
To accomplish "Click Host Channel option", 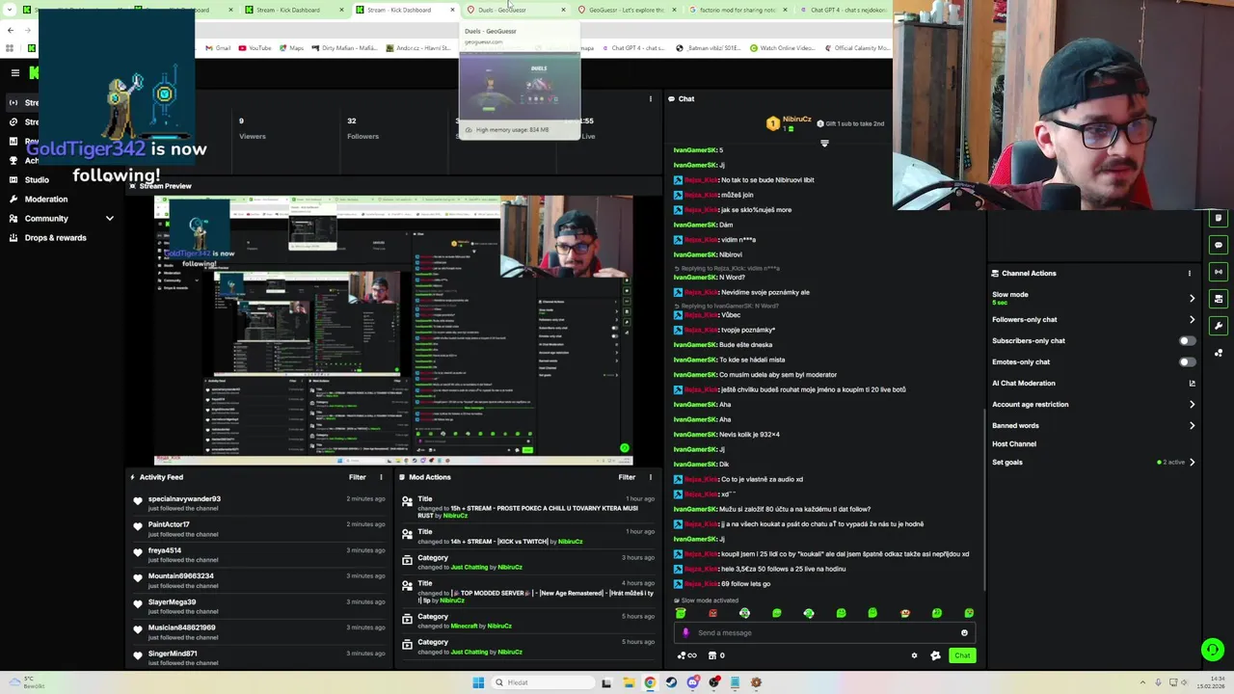I will coord(1014,444).
